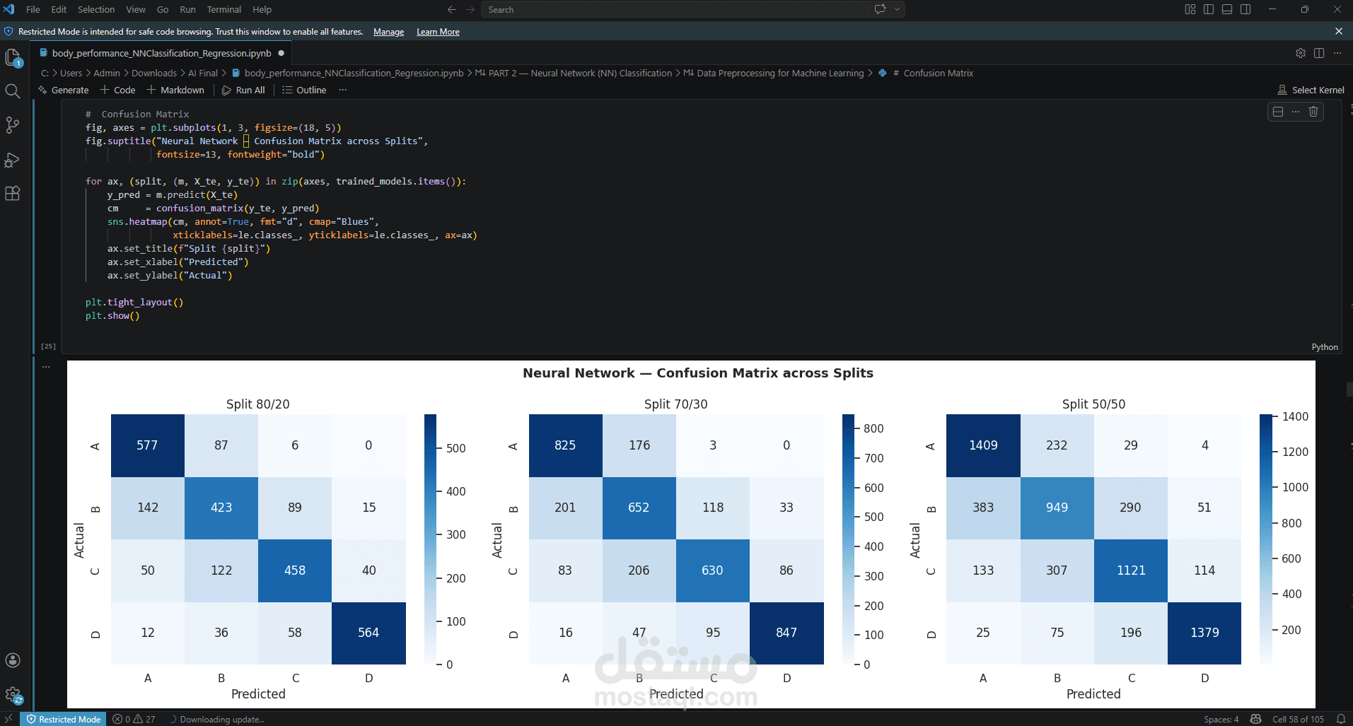Open More Actions for the editor tab bar
1353x726 pixels.
pyautogui.click(x=1337, y=53)
